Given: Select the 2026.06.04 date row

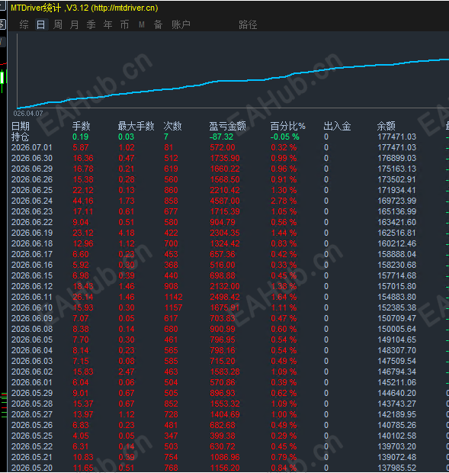Looking at the screenshot, I should click(x=32, y=350).
